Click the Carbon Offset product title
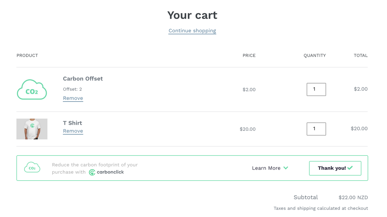Screen dimensions: 387x217 tap(83, 78)
